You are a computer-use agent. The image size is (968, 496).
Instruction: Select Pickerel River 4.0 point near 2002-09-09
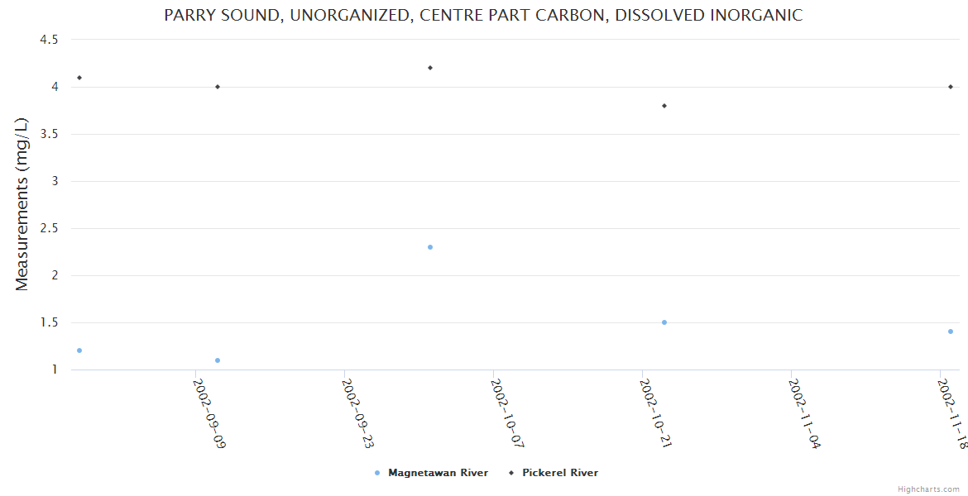pos(218,87)
